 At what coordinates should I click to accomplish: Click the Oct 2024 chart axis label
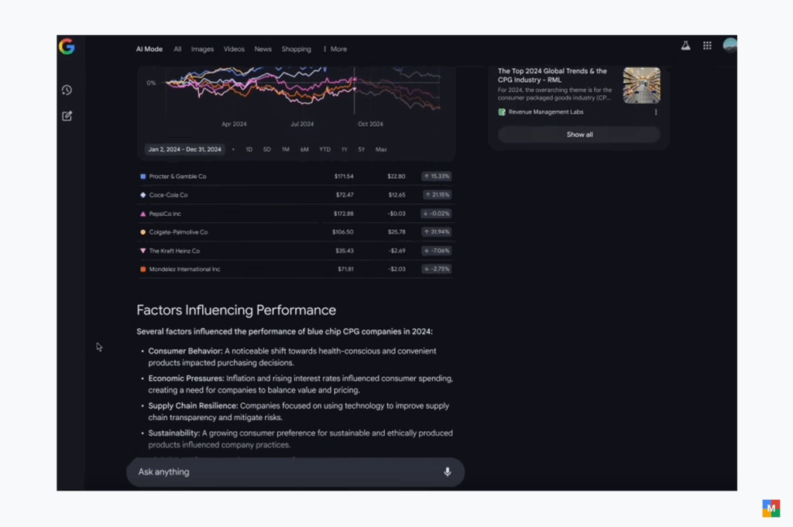[x=370, y=125]
